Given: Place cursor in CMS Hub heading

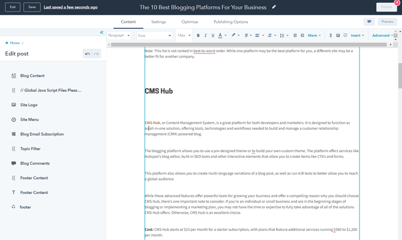Looking at the screenshot, I should point(159,91).
